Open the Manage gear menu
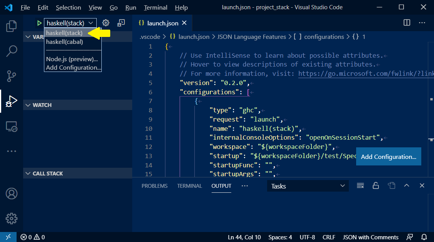This screenshot has height=242, width=434. click(11, 219)
